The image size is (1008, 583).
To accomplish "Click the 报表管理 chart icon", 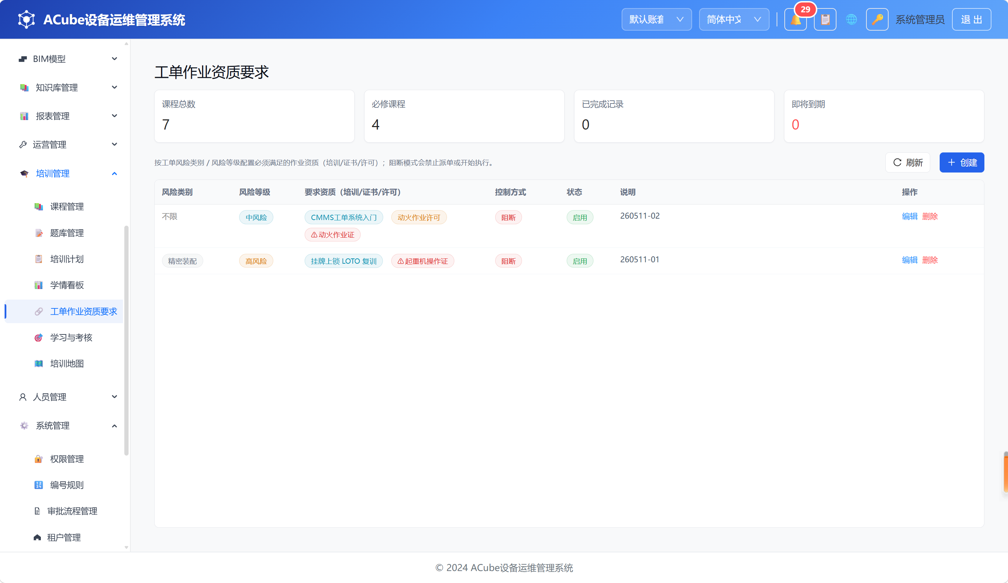I will 24,116.
